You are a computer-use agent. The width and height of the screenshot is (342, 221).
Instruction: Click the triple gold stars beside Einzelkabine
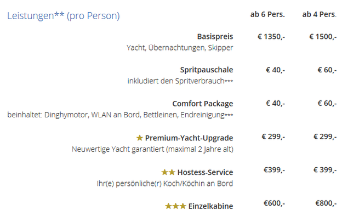[x=175, y=206]
